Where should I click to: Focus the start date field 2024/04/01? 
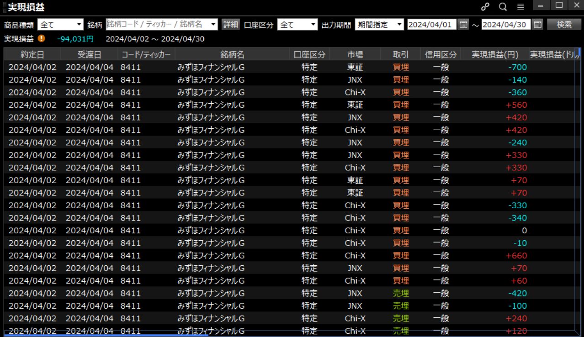[x=432, y=25]
